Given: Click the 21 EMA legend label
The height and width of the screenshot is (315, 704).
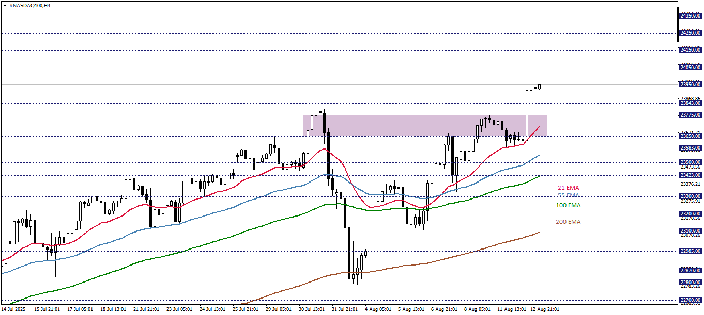Looking at the screenshot, I should (x=569, y=188).
